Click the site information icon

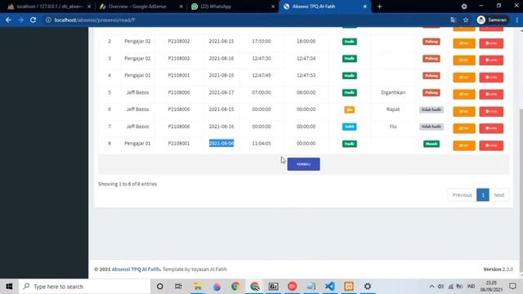(x=48, y=20)
